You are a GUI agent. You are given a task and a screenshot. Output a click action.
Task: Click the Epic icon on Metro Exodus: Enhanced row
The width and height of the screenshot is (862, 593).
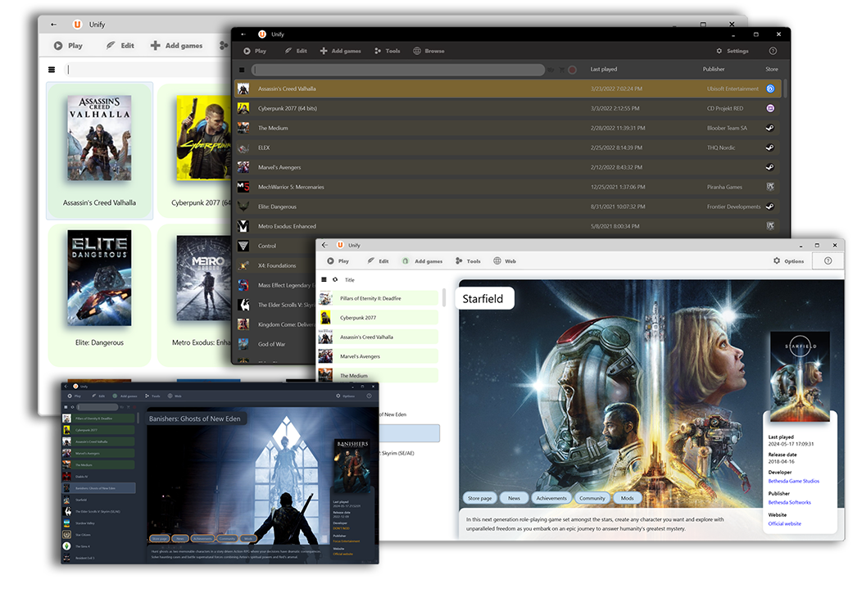coord(770,226)
